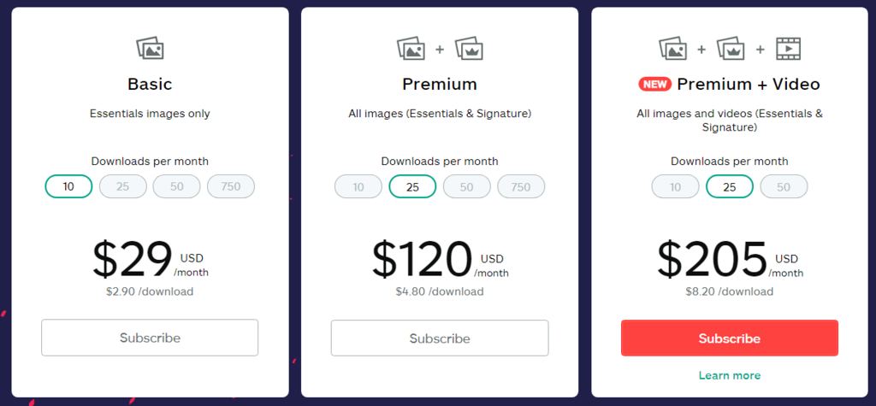Select 10 downloads in Premium + Video

676,187
